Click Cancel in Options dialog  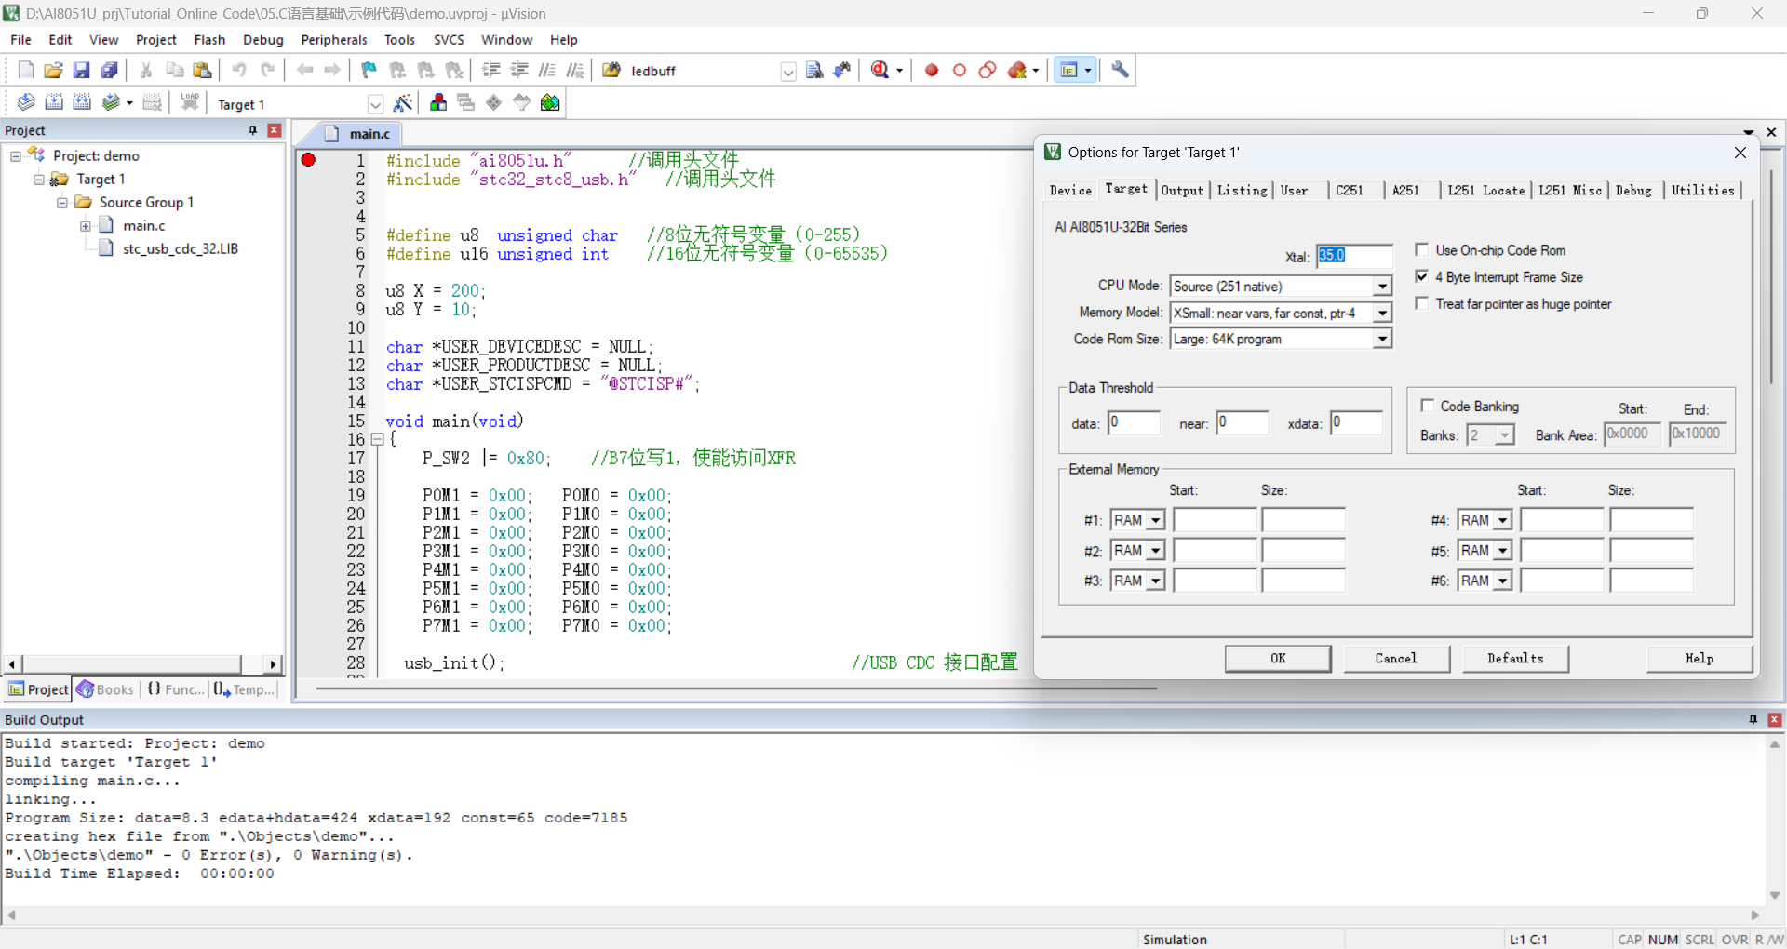click(1396, 659)
